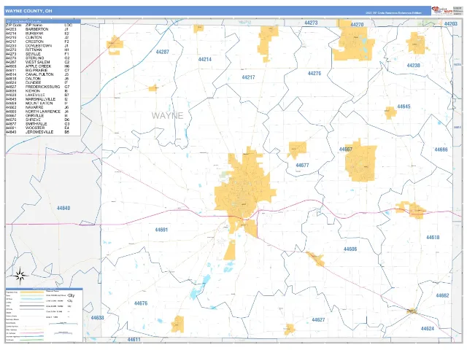Click the 44645 ZIP label on the map

pos(404,106)
